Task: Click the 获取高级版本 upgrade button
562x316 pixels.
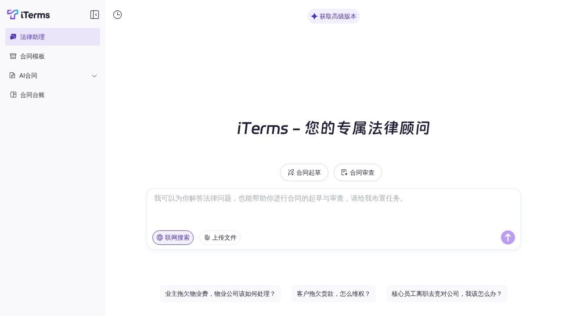Action: 334,16
